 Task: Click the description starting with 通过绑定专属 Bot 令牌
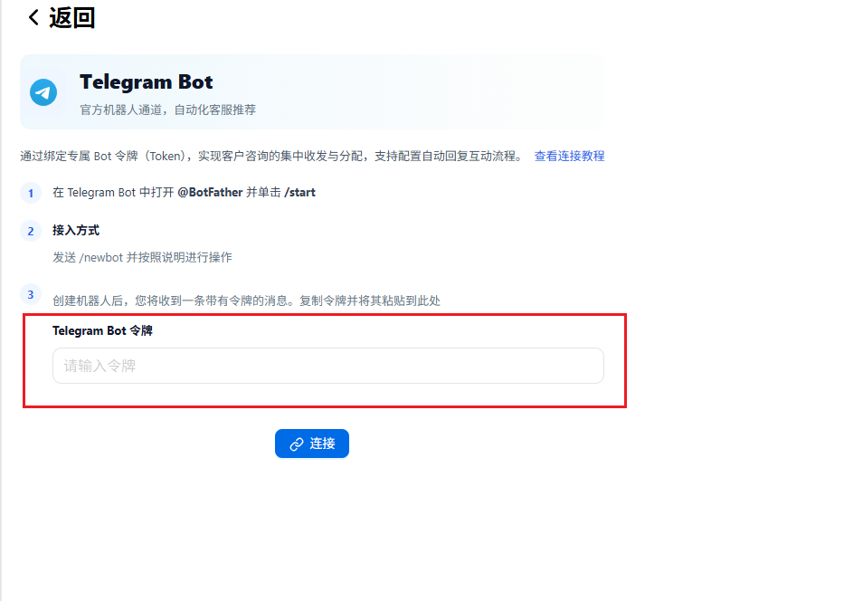click(271, 157)
